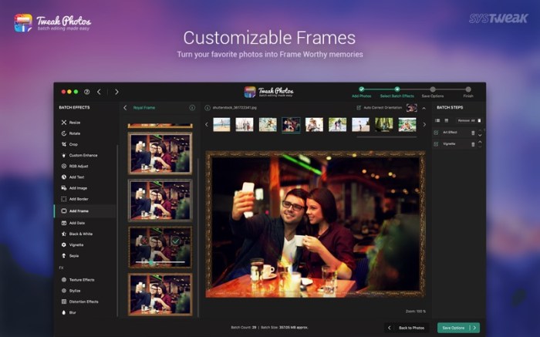This screenshot has width=540, height=337.
Task: Select the Crop tool icon
Action: click(x=64, y=144)
